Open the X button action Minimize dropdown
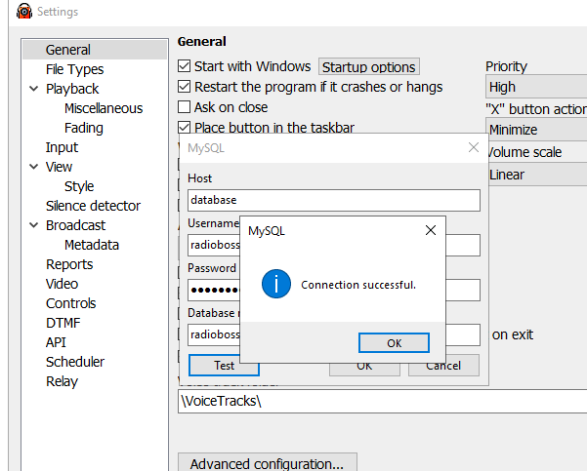Screen dimensions: 587x471 [x=535, y=130]
